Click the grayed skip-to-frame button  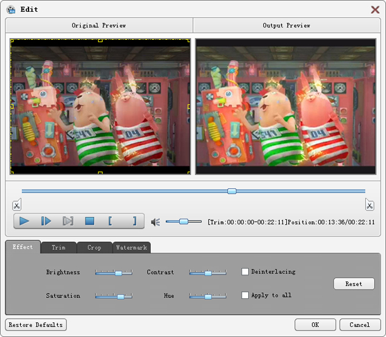pyautogui.click(x=68, y=221)
